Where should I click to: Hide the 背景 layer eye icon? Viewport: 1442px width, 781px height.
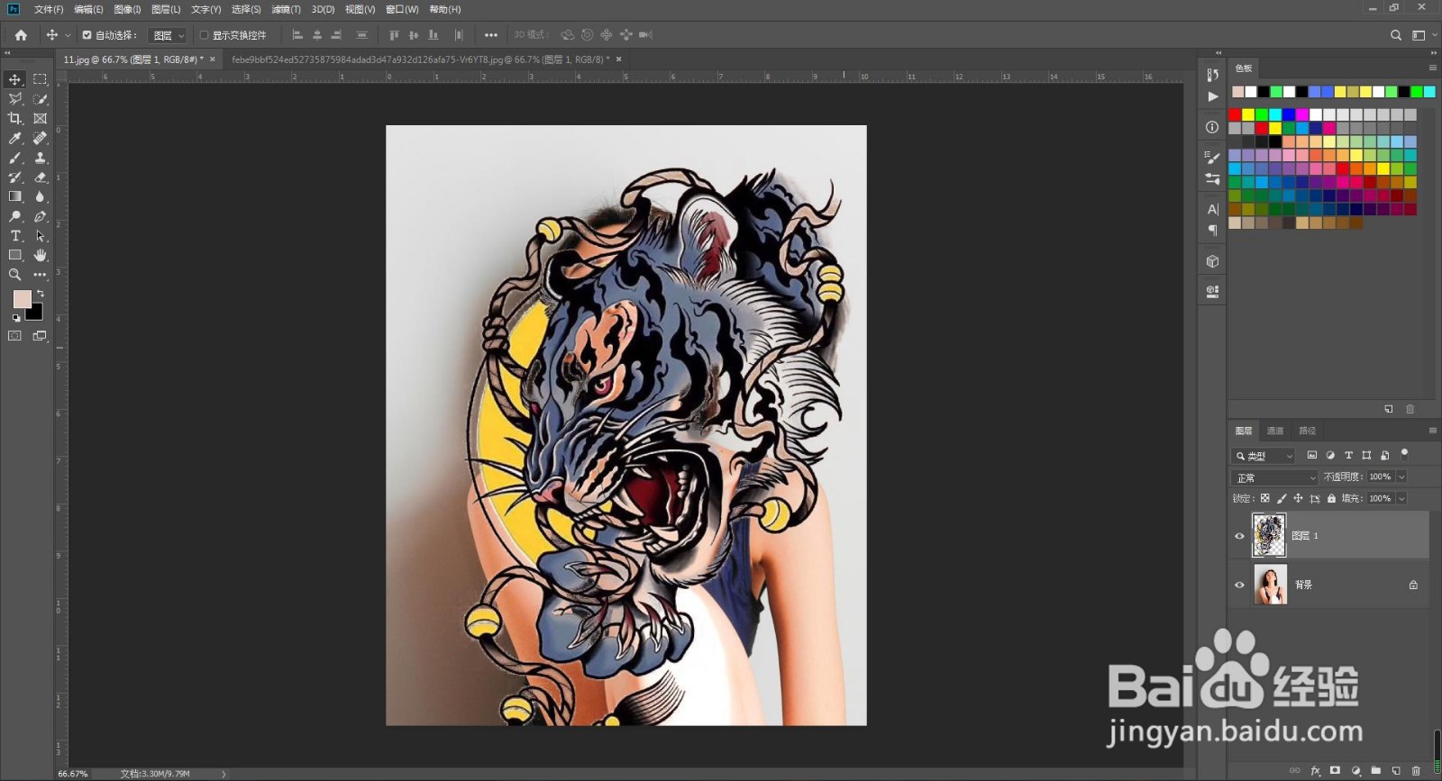tap(1239, 585)
